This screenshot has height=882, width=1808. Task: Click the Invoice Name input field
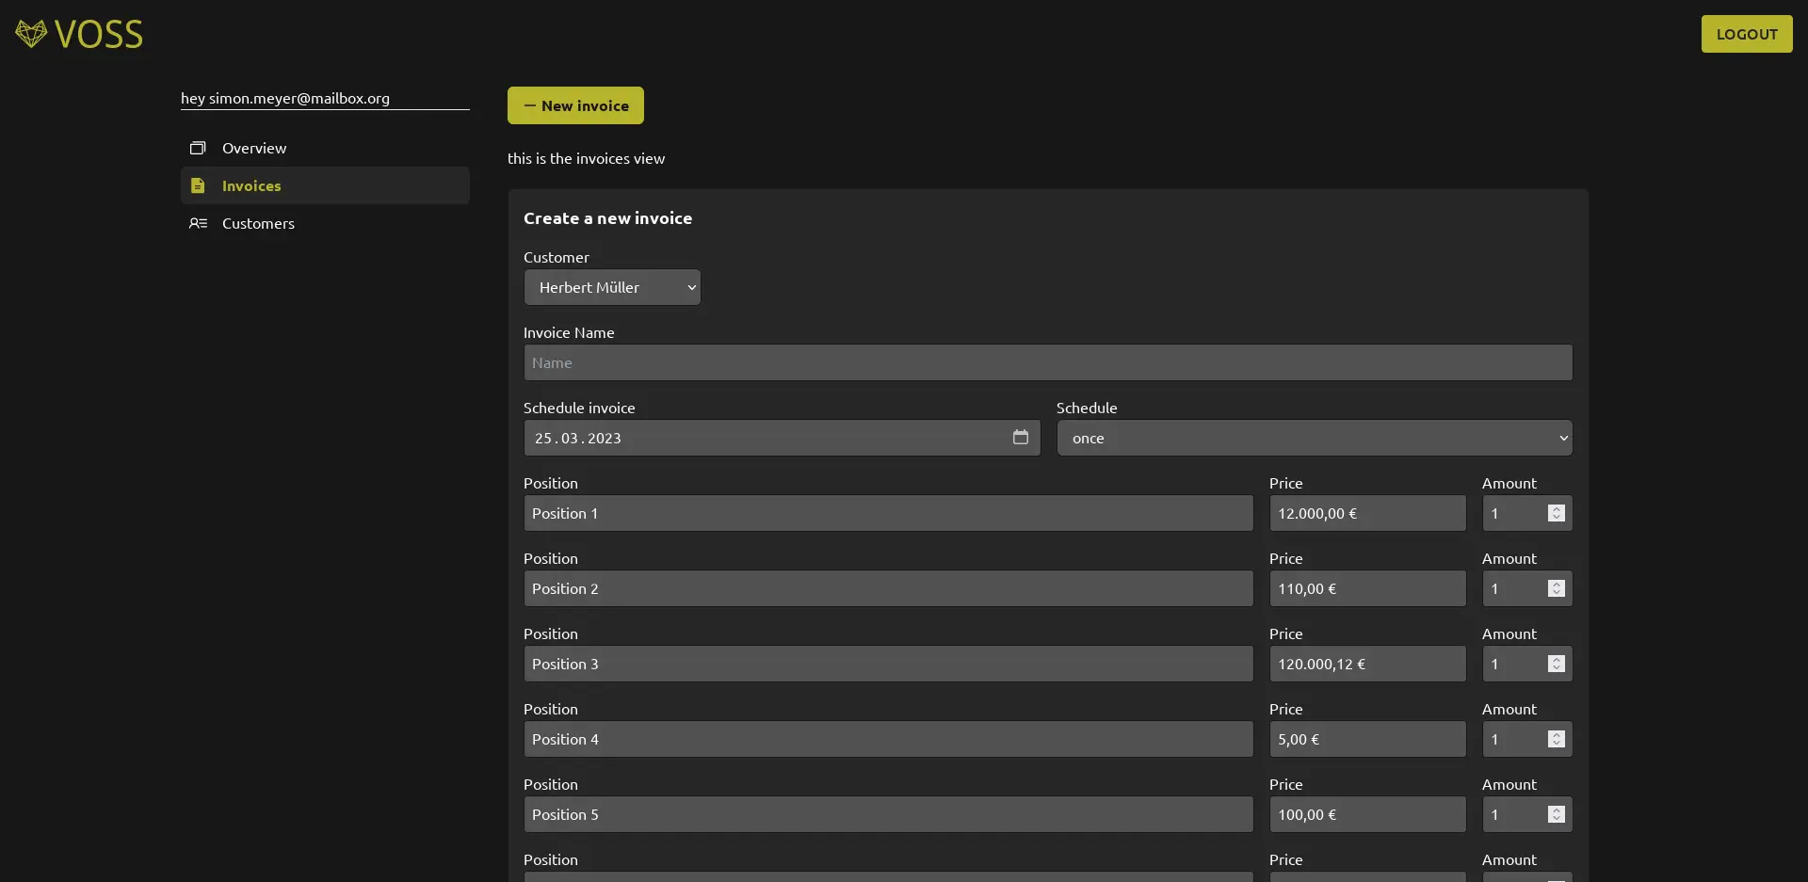pyautogui.click(x=1047, y=362)
